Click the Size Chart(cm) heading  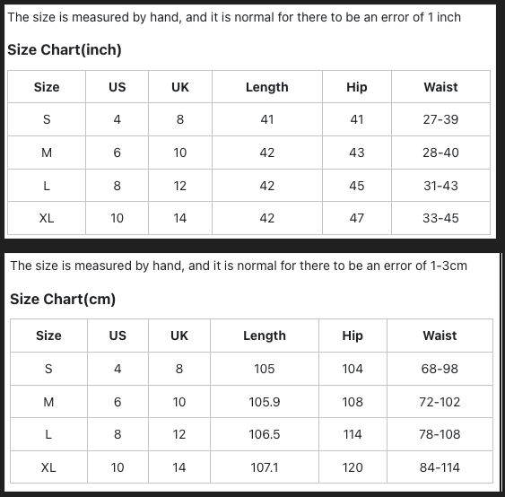63,299
